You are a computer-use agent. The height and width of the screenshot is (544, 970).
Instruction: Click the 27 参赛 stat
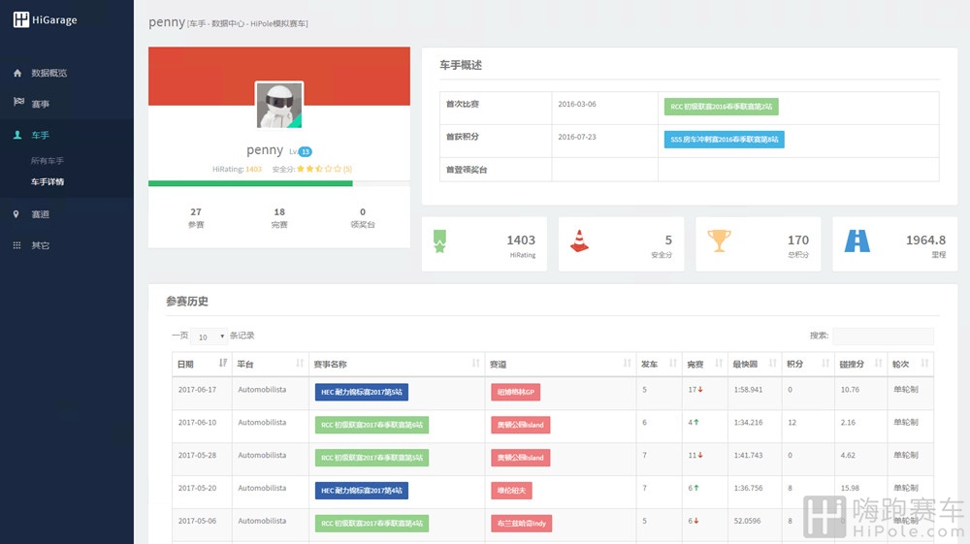[196, 217]
